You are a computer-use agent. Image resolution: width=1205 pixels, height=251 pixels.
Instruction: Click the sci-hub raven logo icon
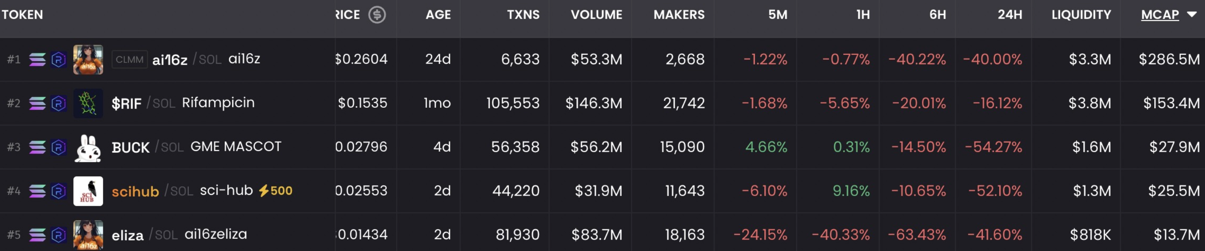[88, 191]
